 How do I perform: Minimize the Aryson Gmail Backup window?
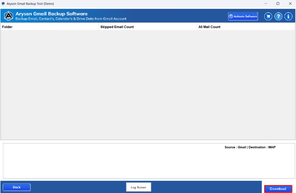click(266, 3)
